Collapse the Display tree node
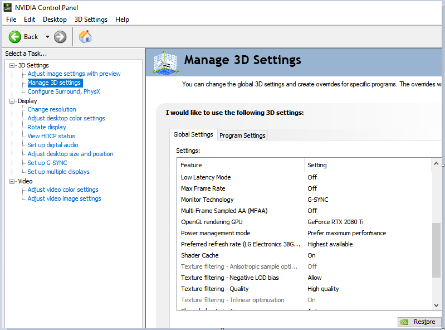This screenshot has width=445, height=330. 12,101
